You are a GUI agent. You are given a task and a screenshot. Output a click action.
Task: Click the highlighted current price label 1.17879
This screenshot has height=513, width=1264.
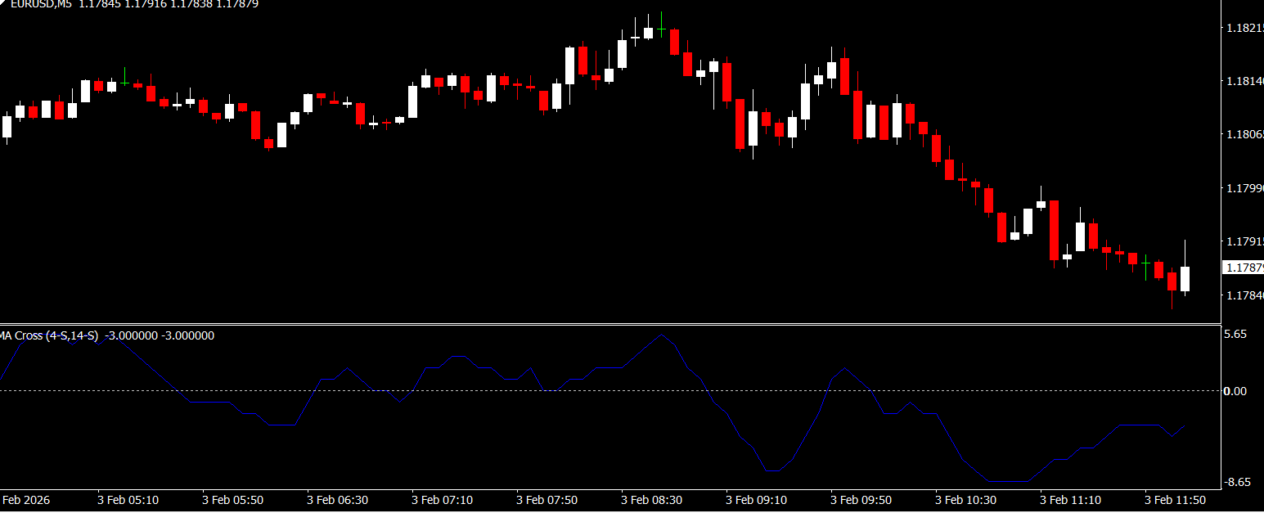[1244, 268]
